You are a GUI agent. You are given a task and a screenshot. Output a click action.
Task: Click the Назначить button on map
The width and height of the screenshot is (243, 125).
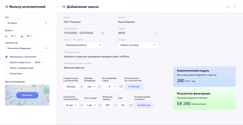point(27,95)
